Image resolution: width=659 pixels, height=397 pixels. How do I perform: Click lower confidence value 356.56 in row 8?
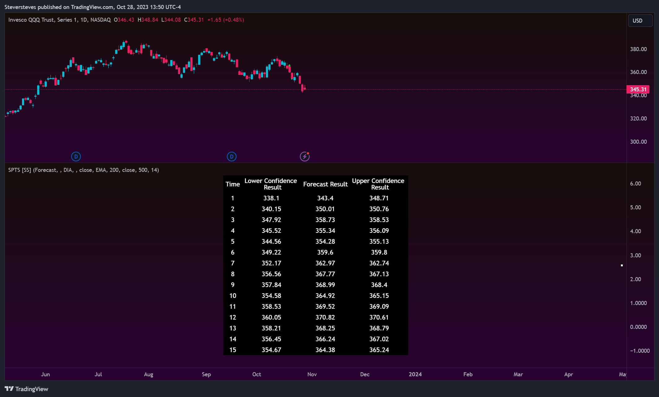coord(271,274)
